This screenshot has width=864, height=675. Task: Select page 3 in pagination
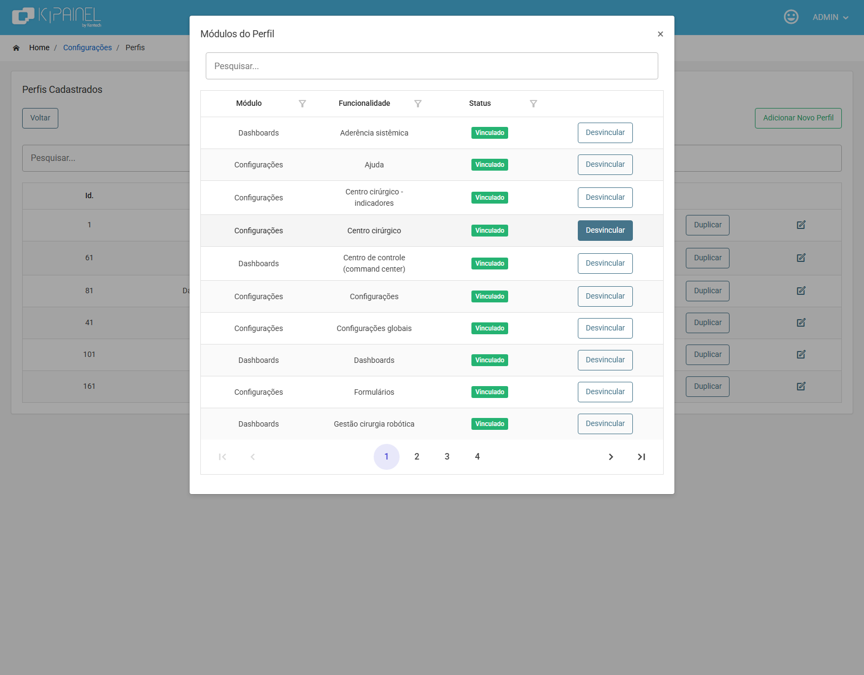pos(447,457)
